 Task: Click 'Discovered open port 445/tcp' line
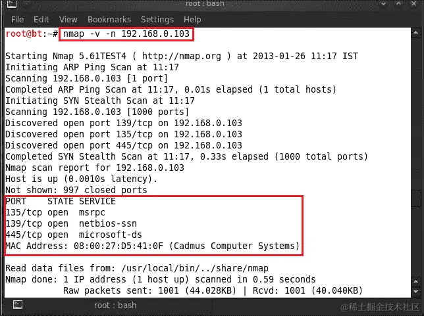coord(124,145)
